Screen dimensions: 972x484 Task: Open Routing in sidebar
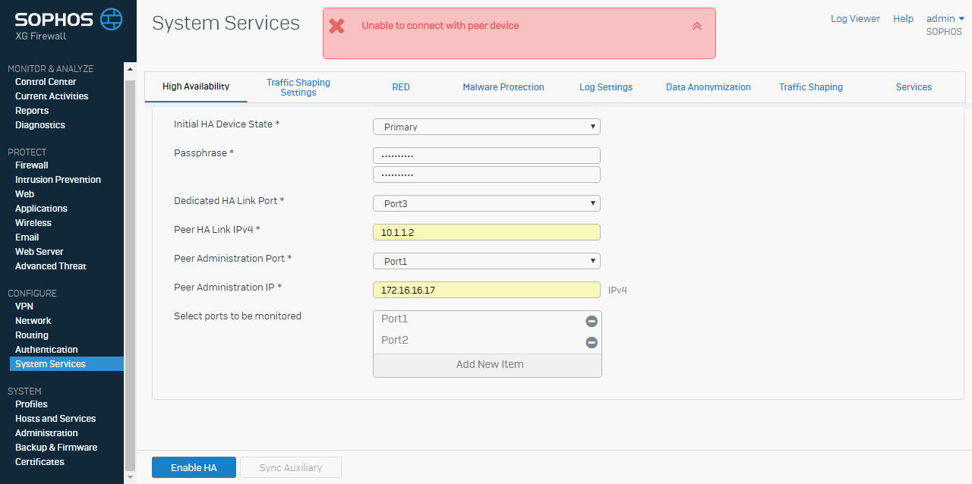[x=32, y=335]
